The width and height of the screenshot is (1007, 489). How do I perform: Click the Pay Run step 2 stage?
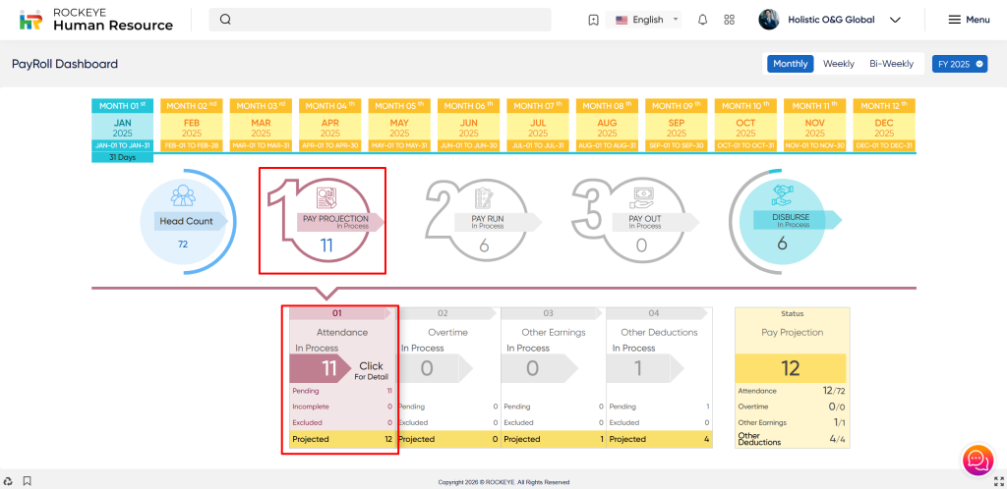[x=484, y=224]
